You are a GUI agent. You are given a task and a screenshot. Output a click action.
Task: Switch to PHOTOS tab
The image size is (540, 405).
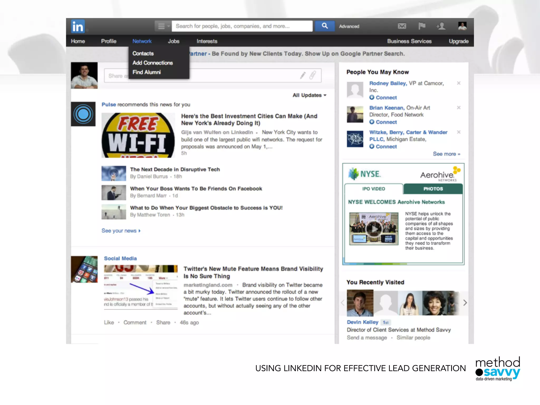coord(433,189)
